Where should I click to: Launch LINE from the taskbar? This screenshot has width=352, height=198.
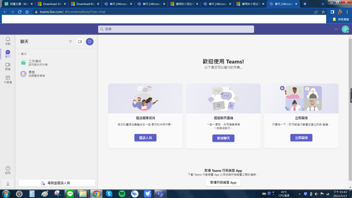[70, 194]
